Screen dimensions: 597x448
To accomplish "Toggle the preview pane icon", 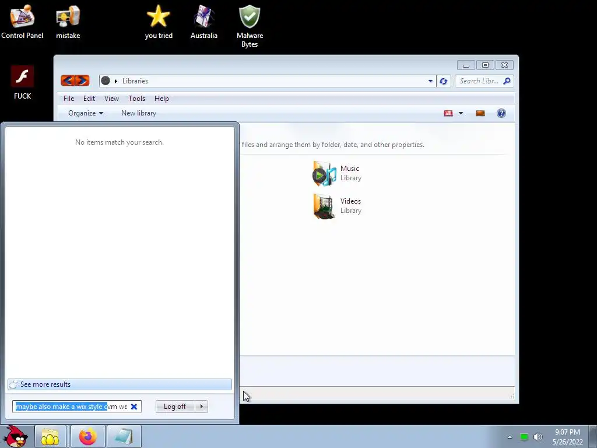I will [480, 113].
